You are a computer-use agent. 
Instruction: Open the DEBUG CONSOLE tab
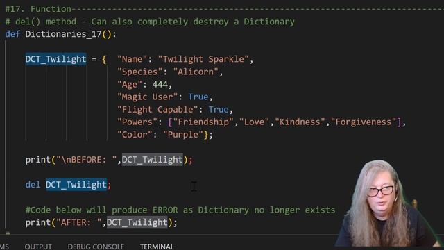(96, 247)
